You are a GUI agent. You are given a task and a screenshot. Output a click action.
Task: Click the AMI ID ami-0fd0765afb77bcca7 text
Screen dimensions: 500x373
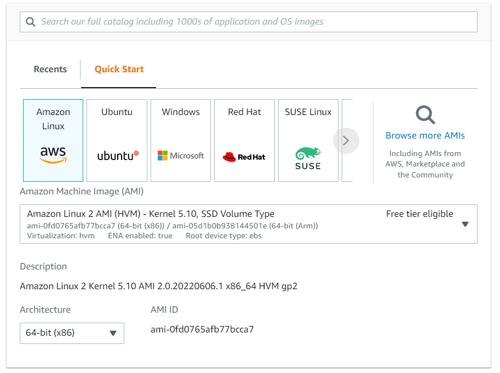tap(202, 329)
